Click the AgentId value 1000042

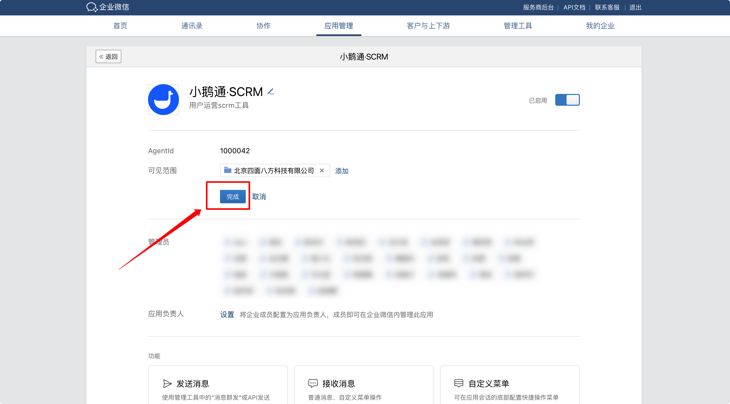(235, 151)
